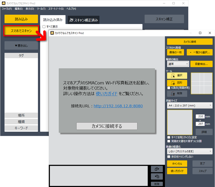215x187 pixels.
Task: Click the grid preview pane beside tools
Action: [x=202, y=83]
